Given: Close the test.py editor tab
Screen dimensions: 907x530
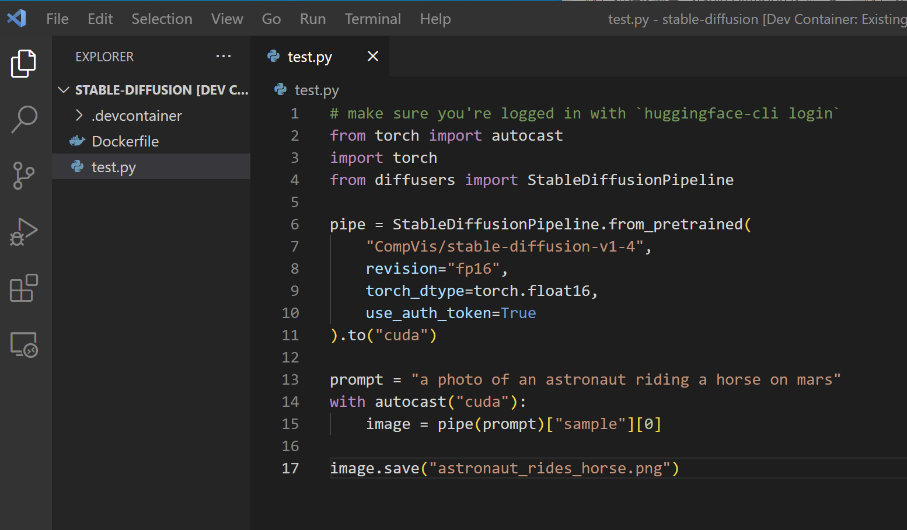Looking at the screenshot, I should tap(373, 56).
